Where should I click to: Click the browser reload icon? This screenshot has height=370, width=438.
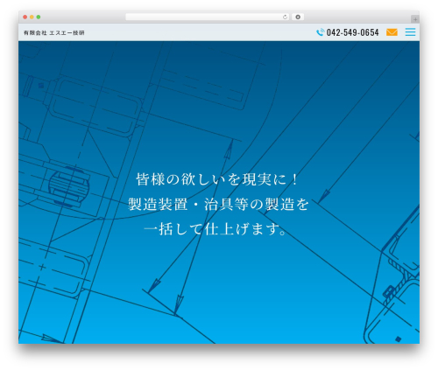pyautogui.click(x=285, y=17)
